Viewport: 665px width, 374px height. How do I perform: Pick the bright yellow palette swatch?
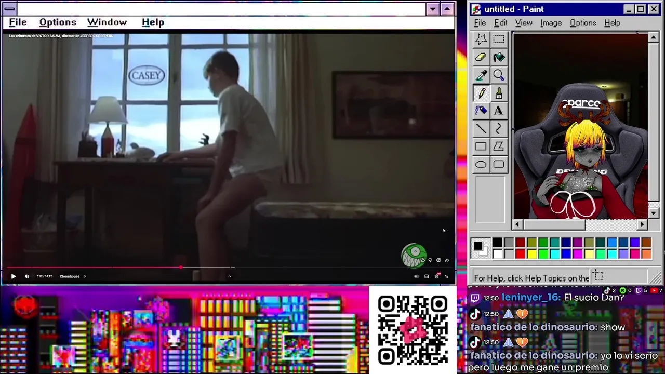coord(531,253)
